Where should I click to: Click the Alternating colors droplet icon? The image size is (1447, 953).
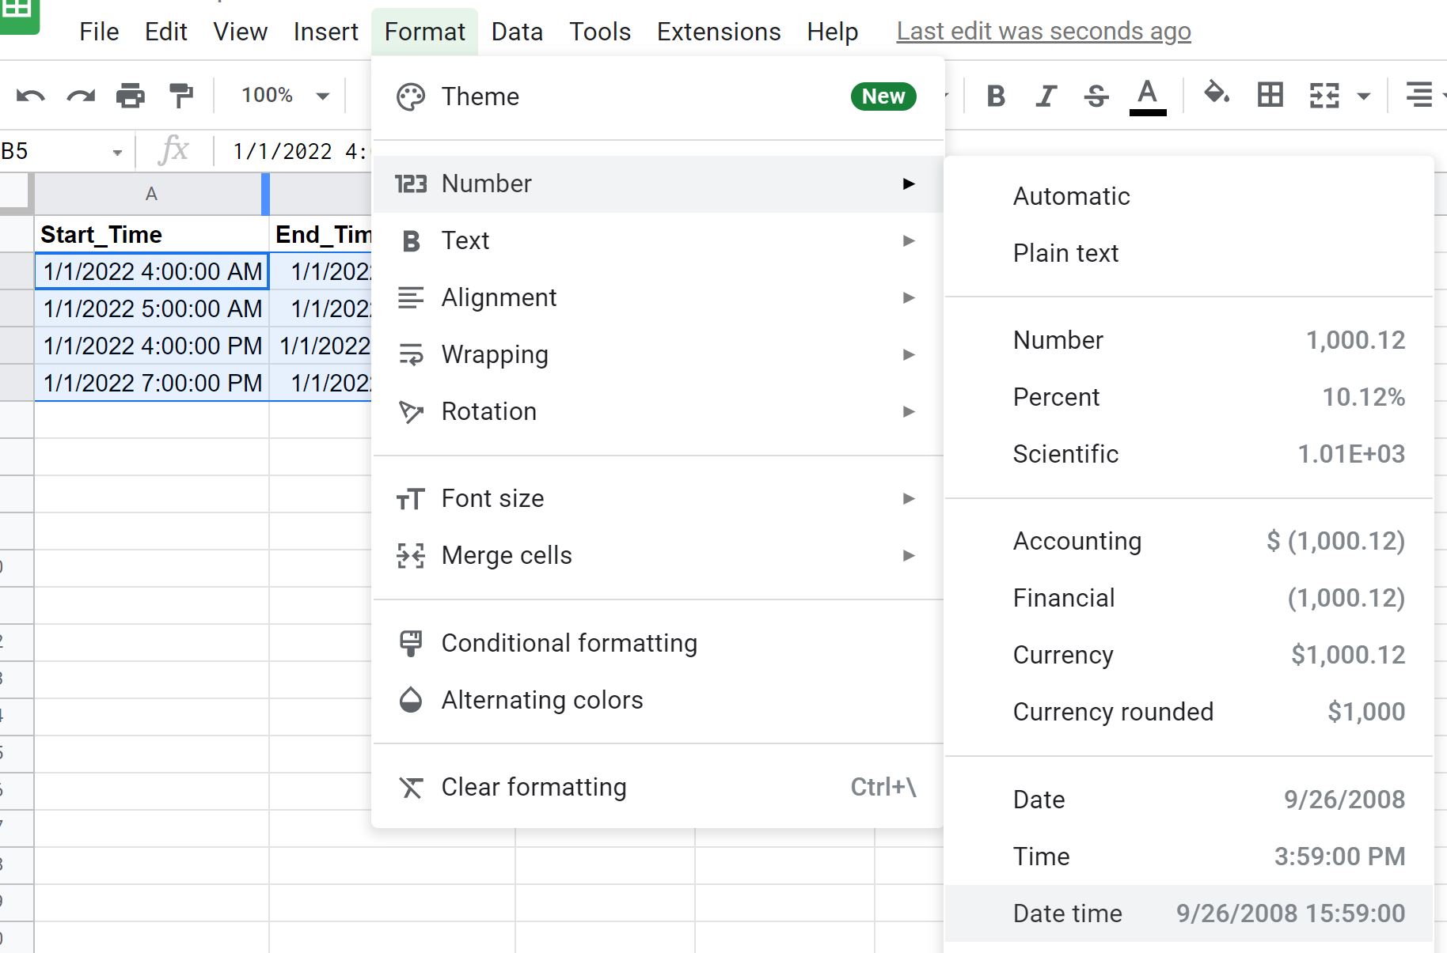[411, 700]
